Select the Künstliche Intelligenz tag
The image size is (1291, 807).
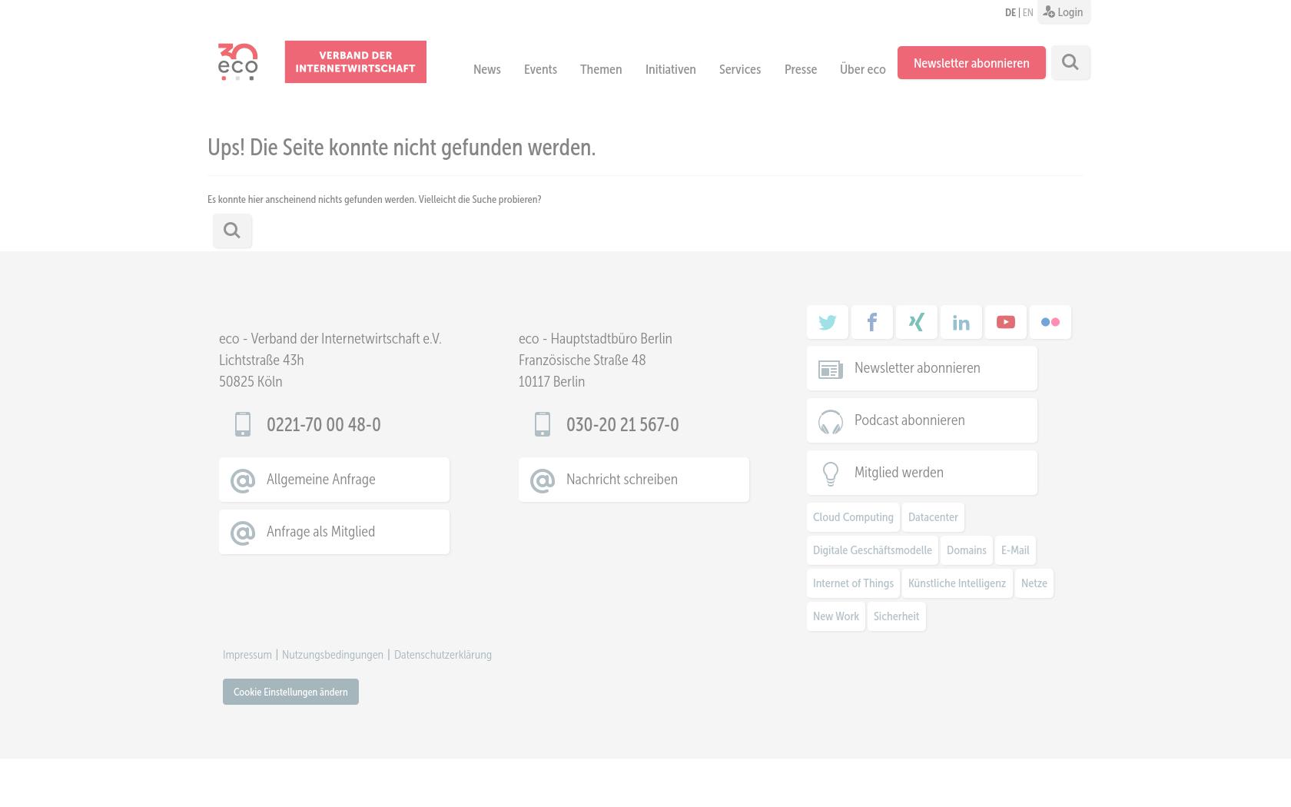pyautogui.click(x=957, y=583)
